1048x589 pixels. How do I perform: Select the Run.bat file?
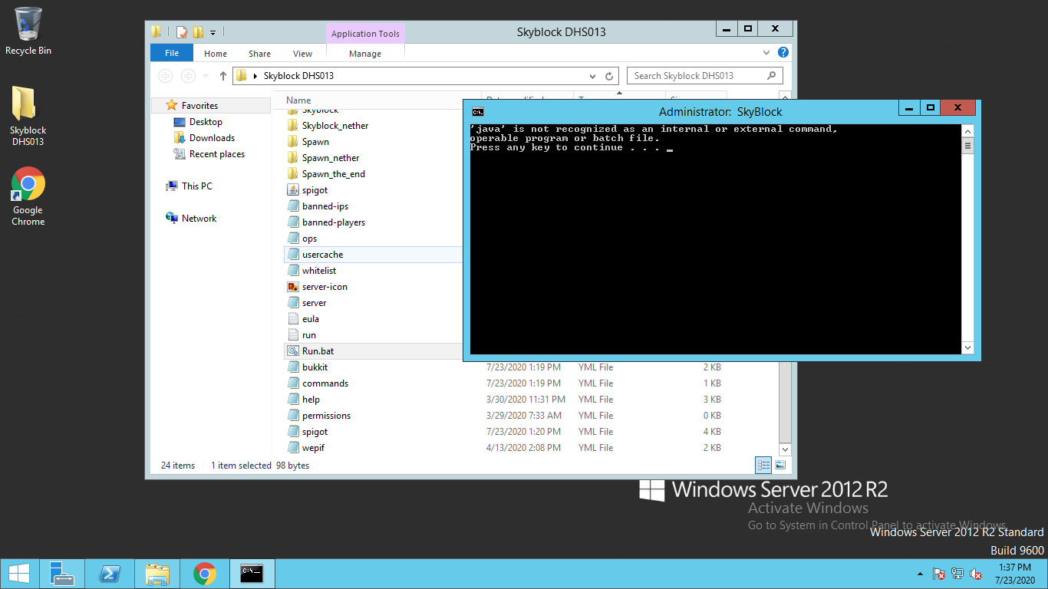[x=318, y=351]
